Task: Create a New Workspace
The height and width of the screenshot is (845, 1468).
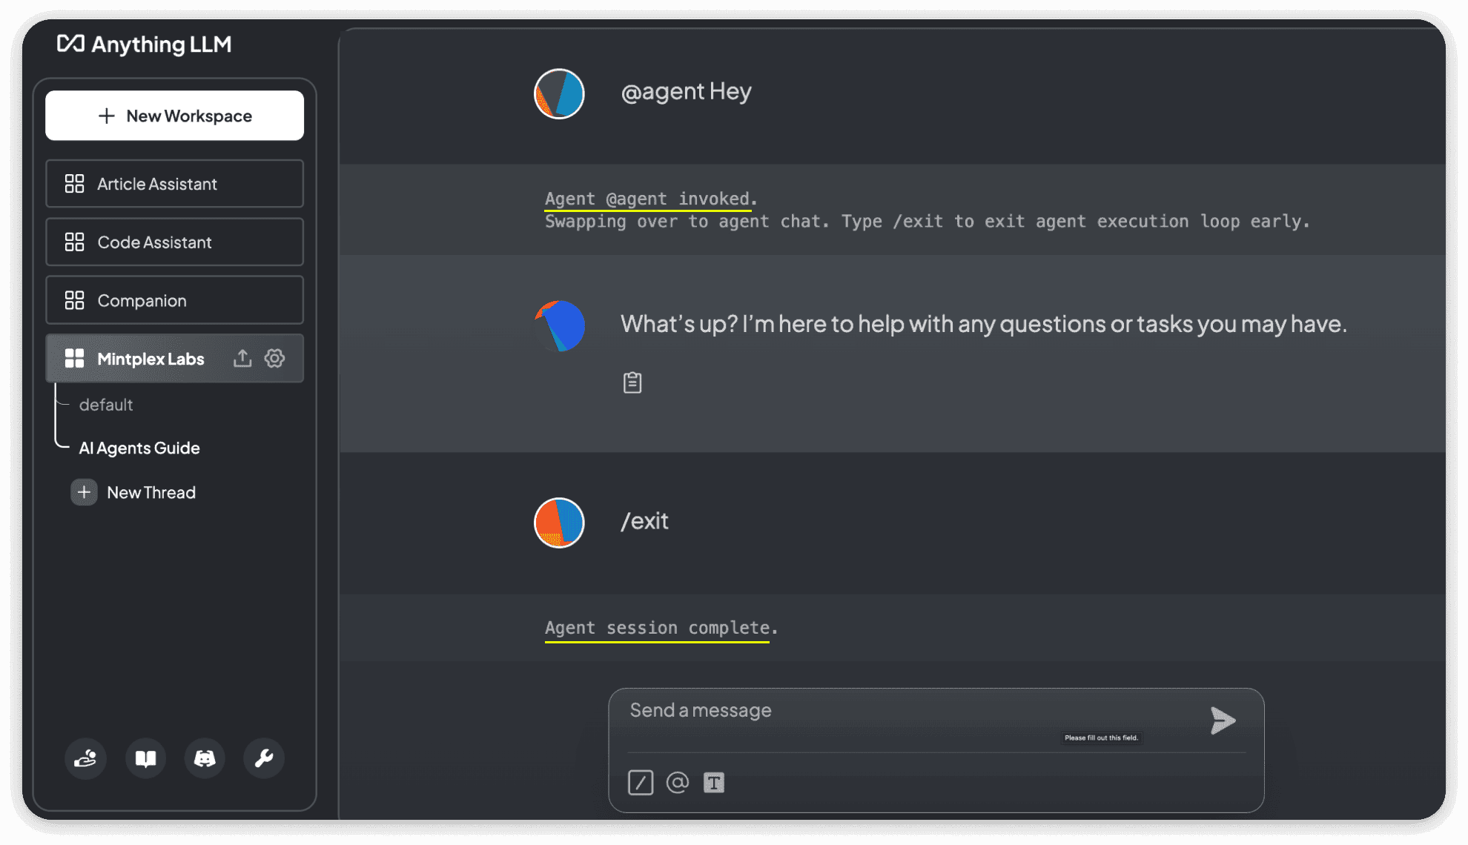Action: [x=174, y=116]
